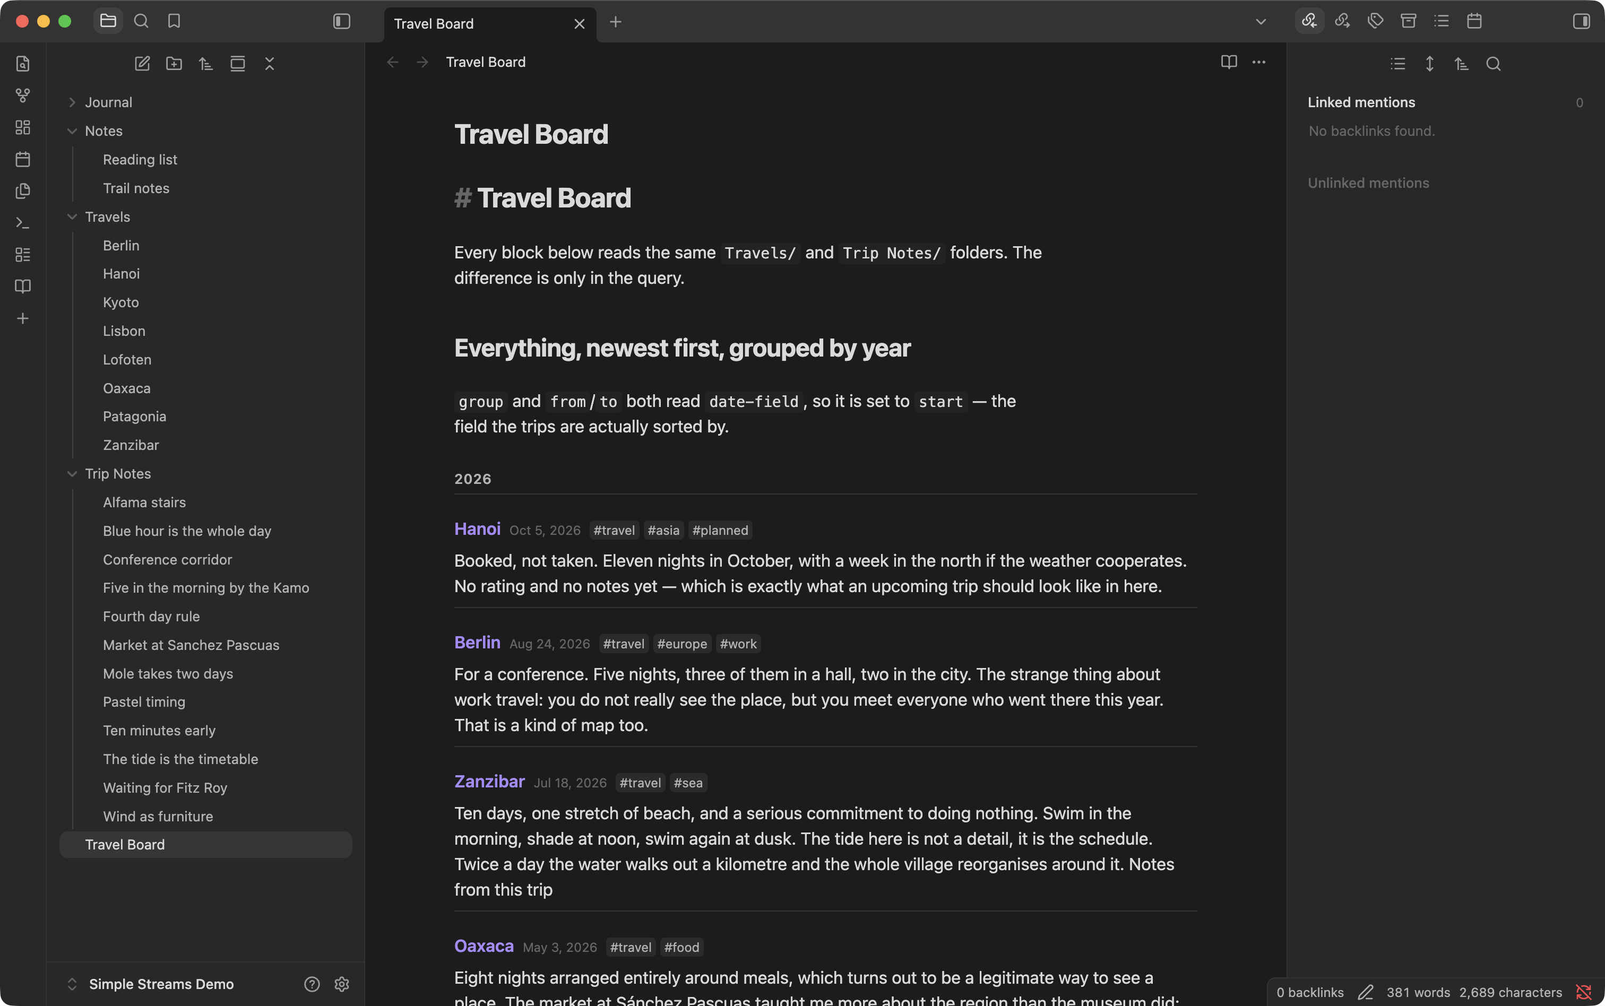Click the #food tag on Oaxaca

pos(681,948)
